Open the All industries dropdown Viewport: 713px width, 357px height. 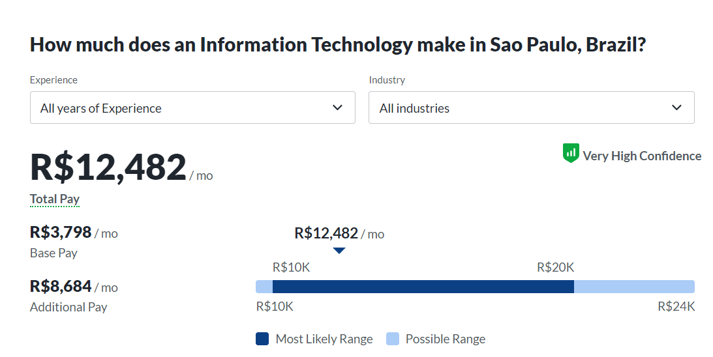point(531,107)
